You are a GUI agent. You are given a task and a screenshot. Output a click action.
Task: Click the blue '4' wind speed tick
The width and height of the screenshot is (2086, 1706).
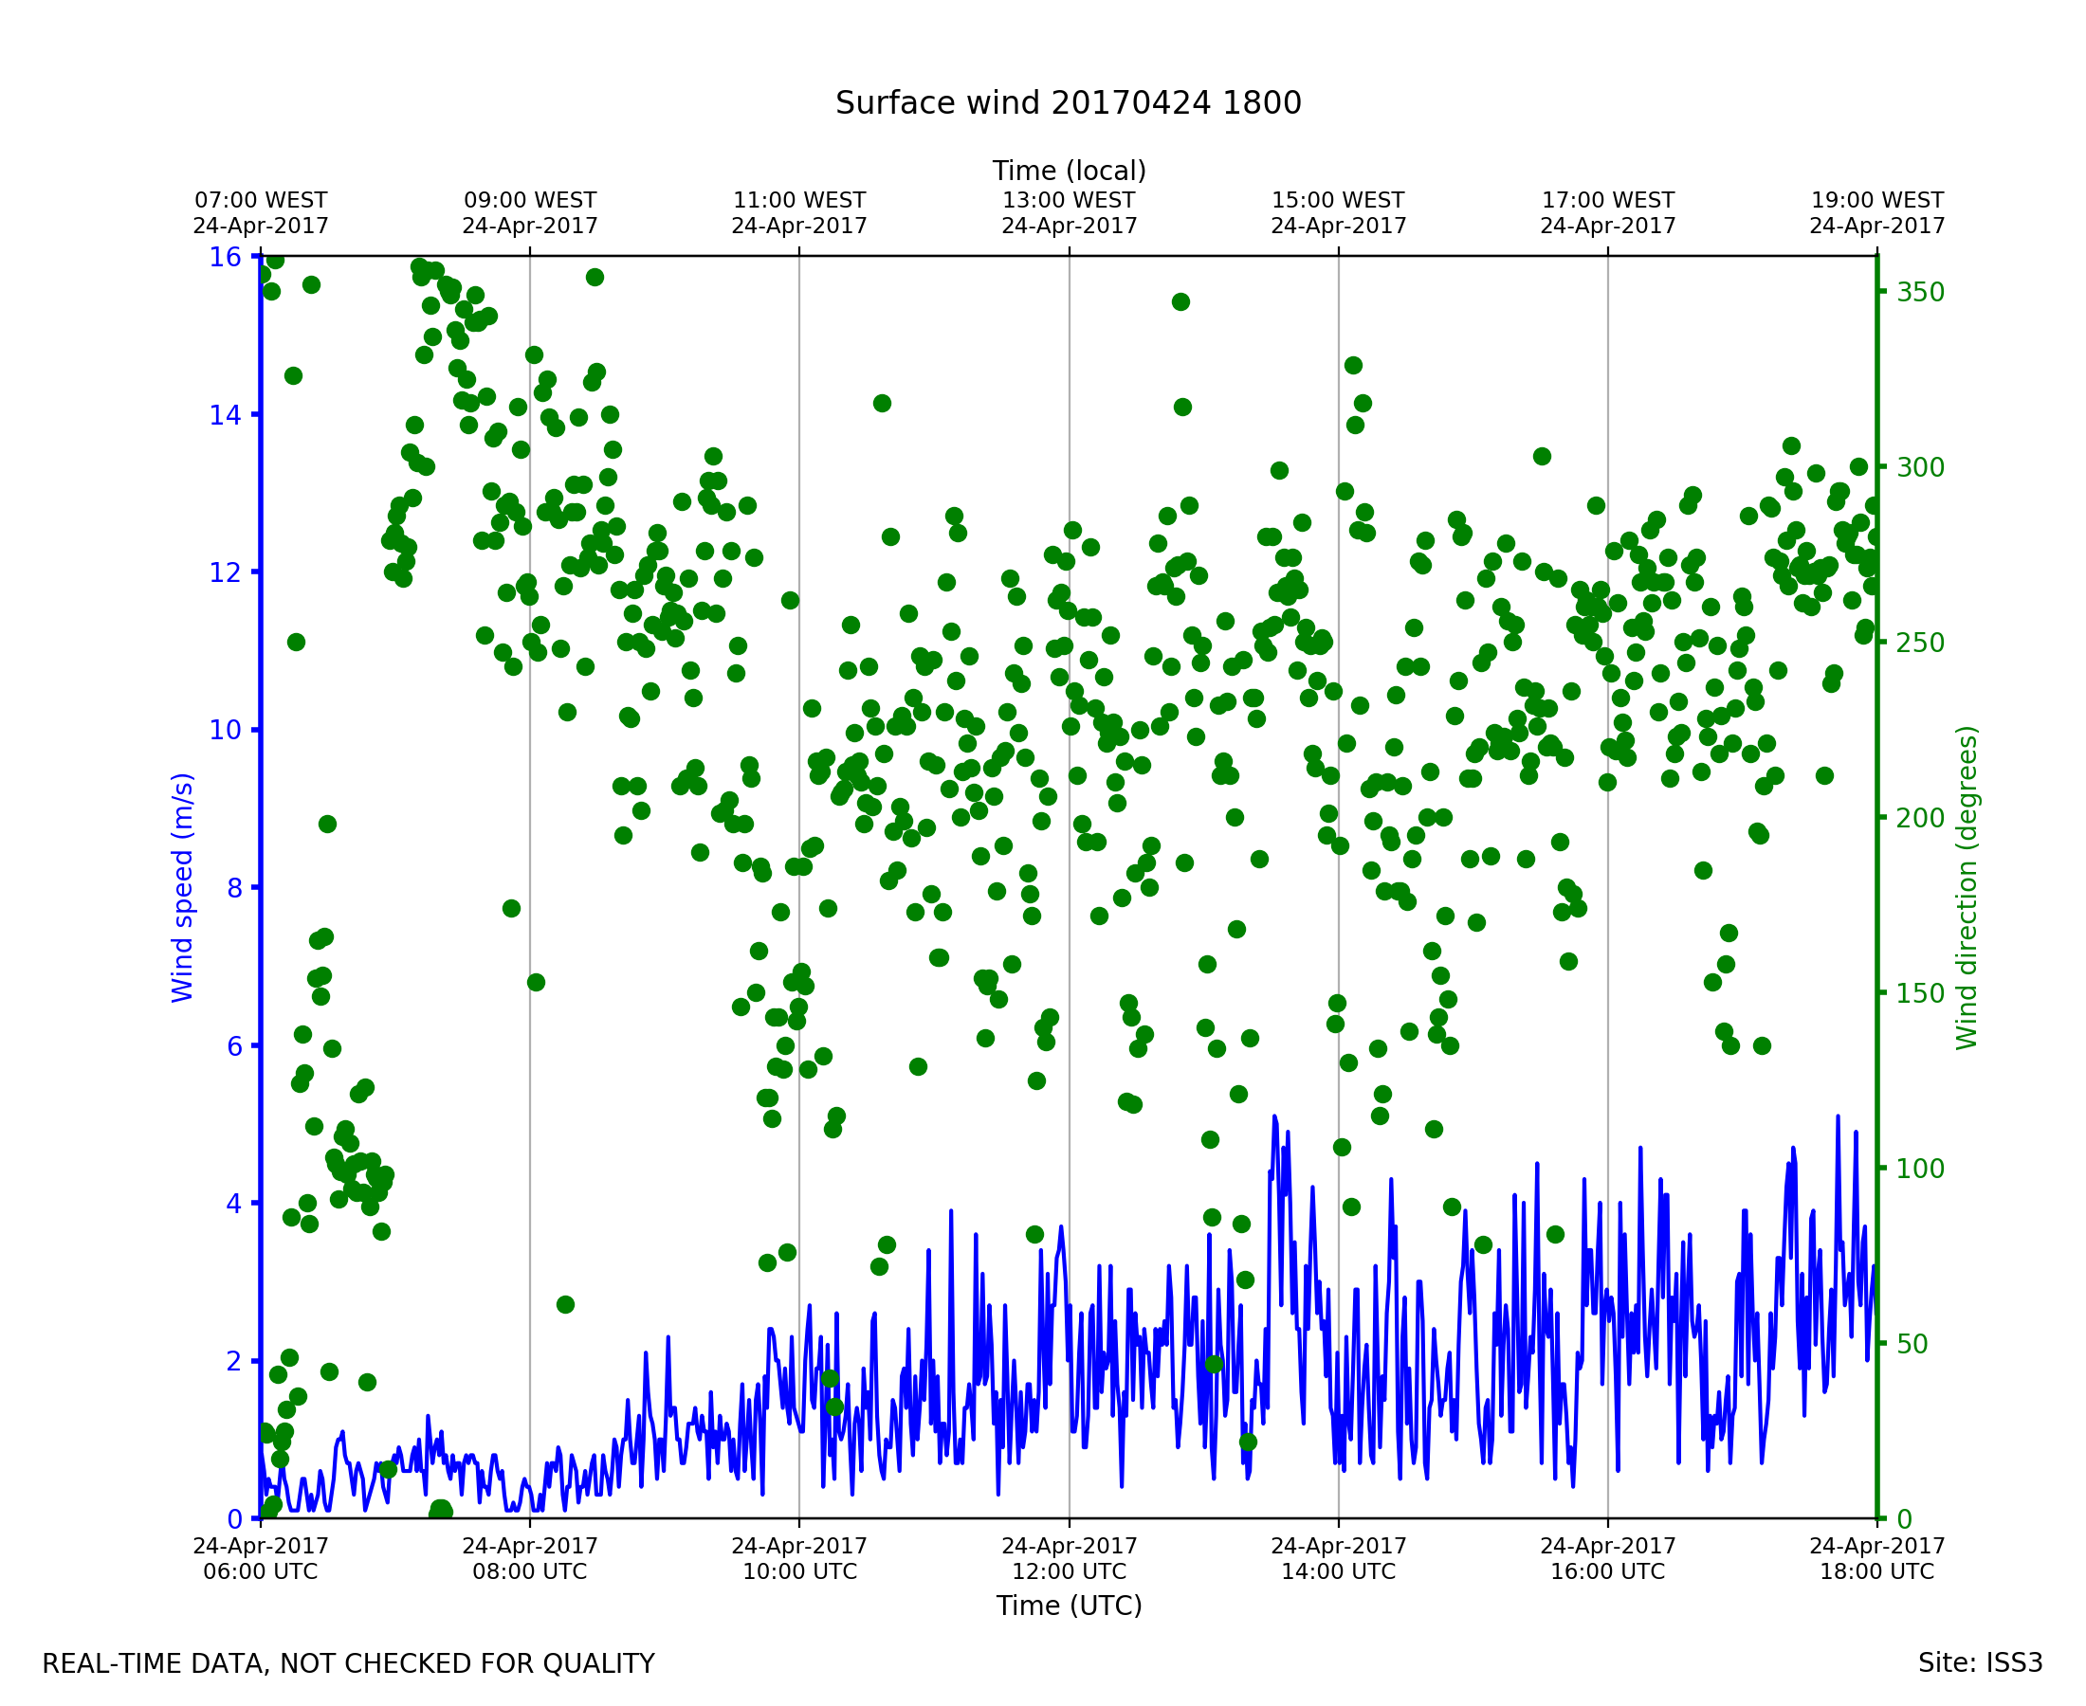(x=233, y=1204)
